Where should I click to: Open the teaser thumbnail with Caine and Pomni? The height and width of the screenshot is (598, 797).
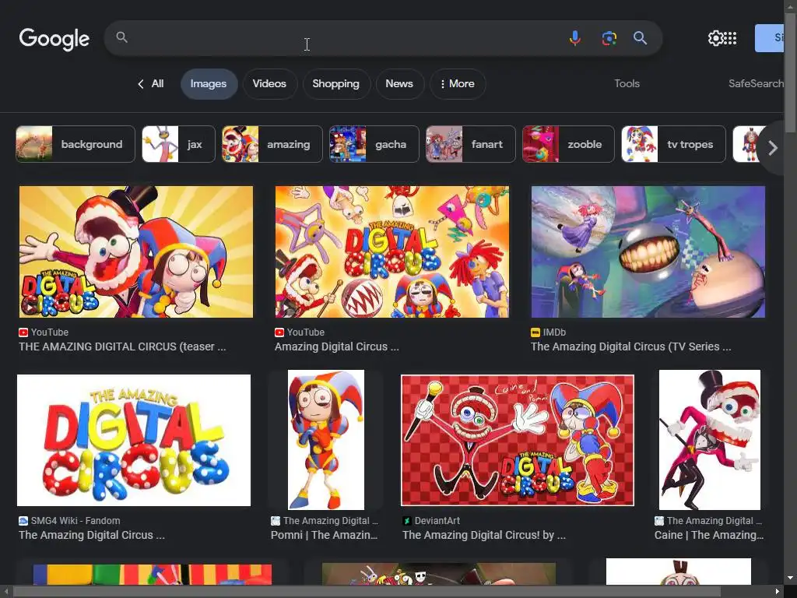(135, 252)
